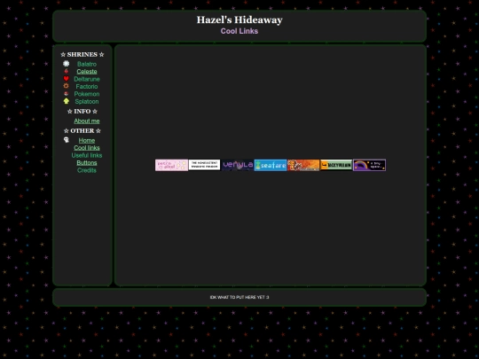Open the Pokemon shrine link
This screenshot has height=359, width=479.
point(87,94)
